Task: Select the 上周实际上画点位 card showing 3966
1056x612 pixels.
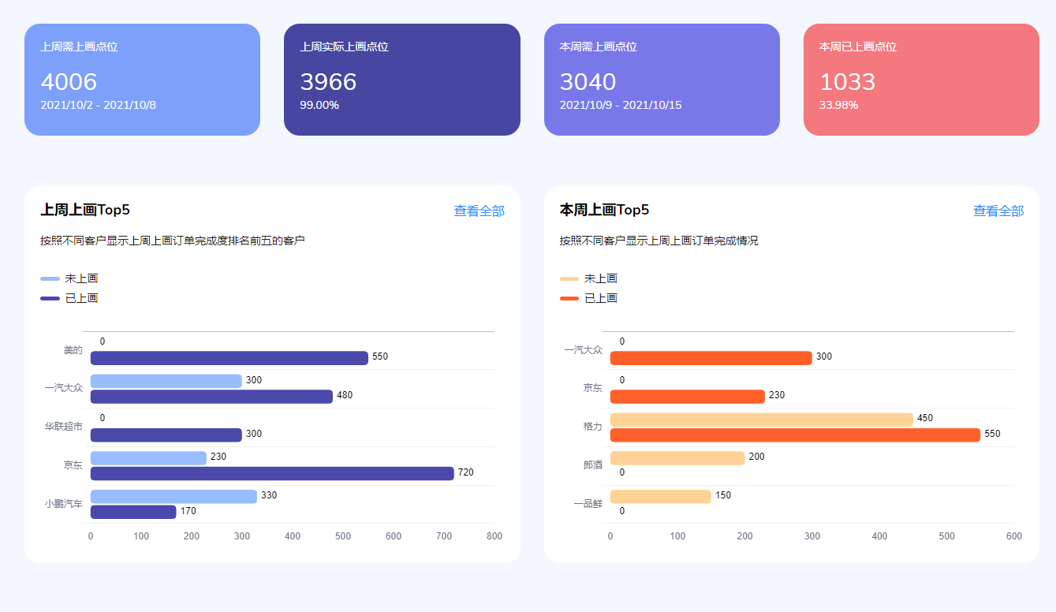Action: pos(401,80)
